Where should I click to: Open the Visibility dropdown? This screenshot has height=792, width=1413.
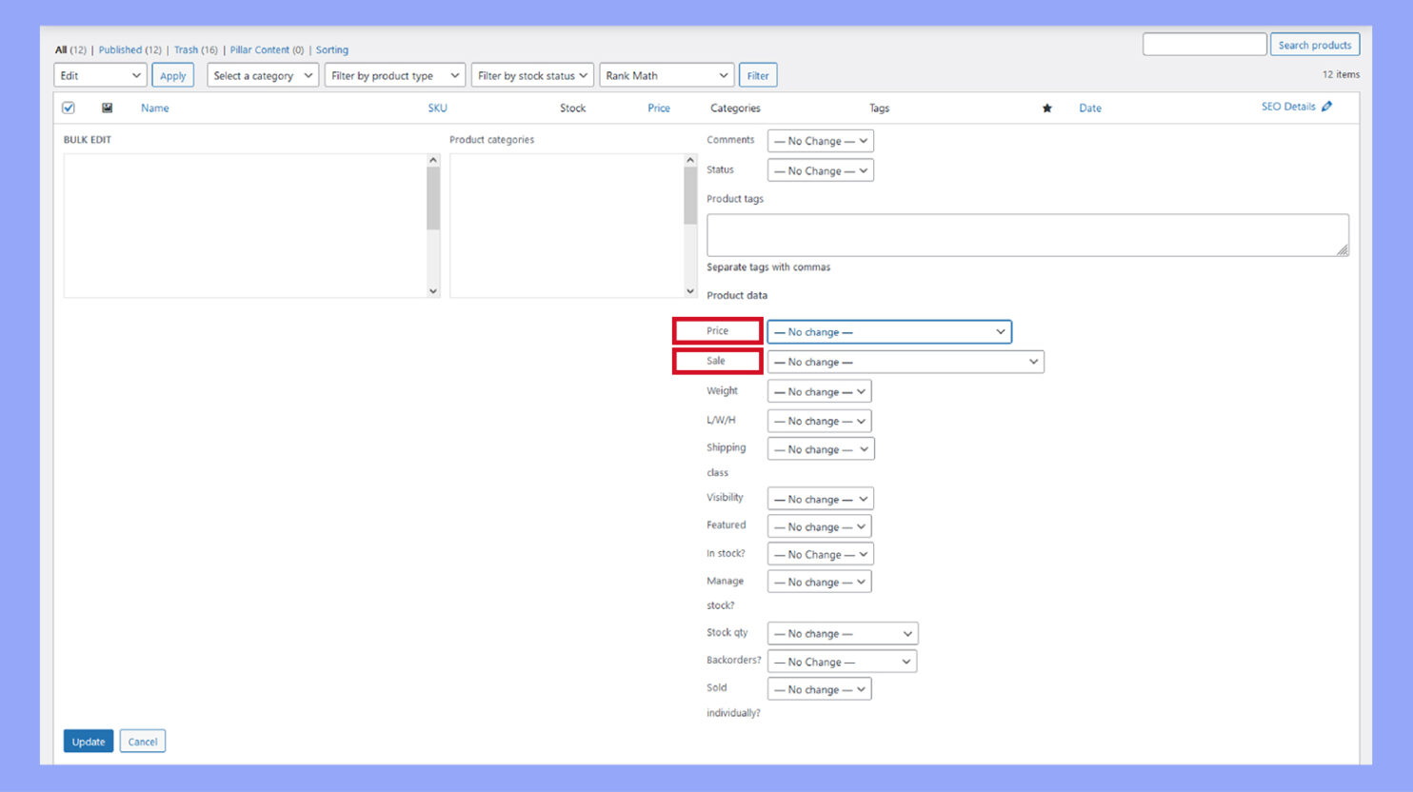[819, 498]
